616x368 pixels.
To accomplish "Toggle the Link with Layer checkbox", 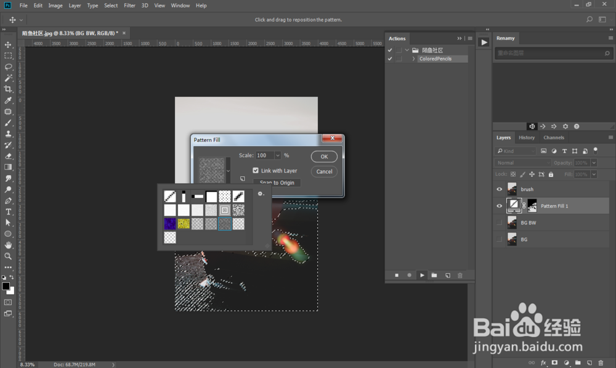I will (x=256, y=170).
